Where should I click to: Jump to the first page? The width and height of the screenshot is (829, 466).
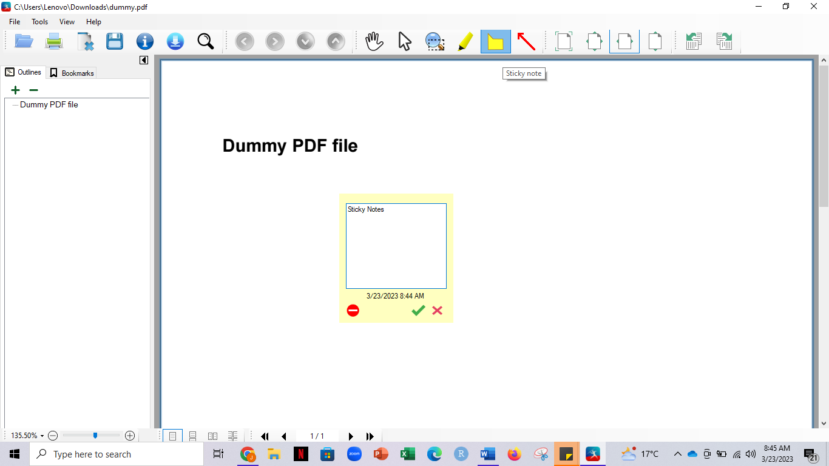(x=265, y=436)
